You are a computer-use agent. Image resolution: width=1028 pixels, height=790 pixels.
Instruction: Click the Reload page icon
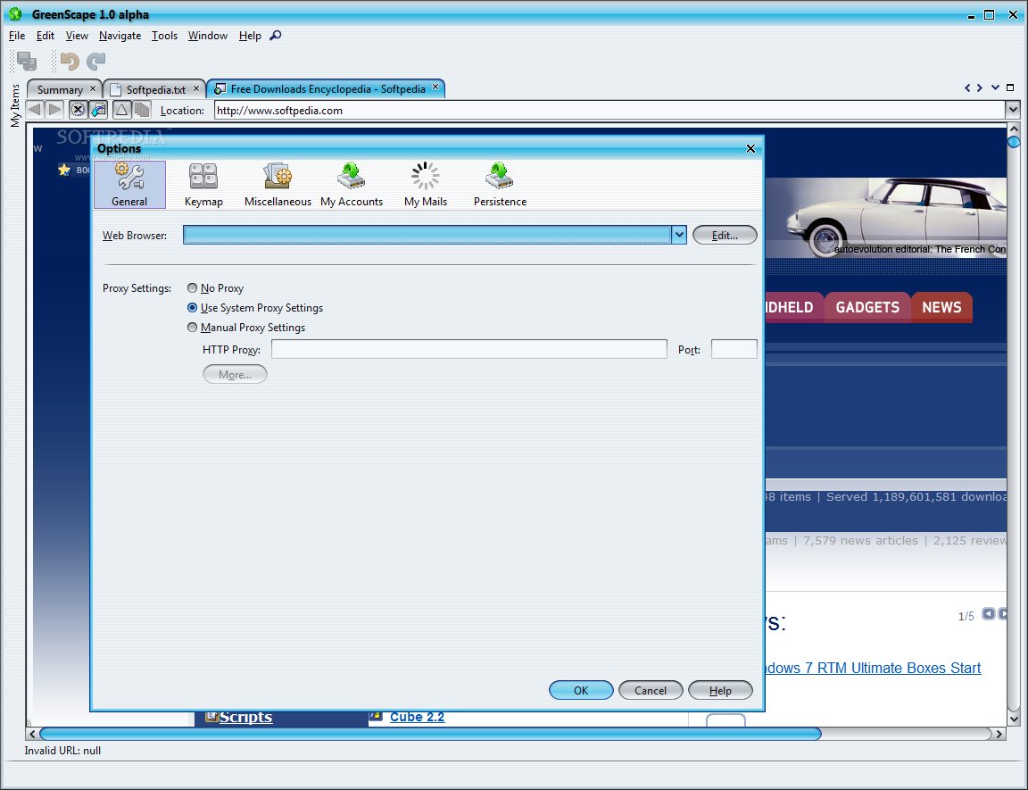point(98,110)
